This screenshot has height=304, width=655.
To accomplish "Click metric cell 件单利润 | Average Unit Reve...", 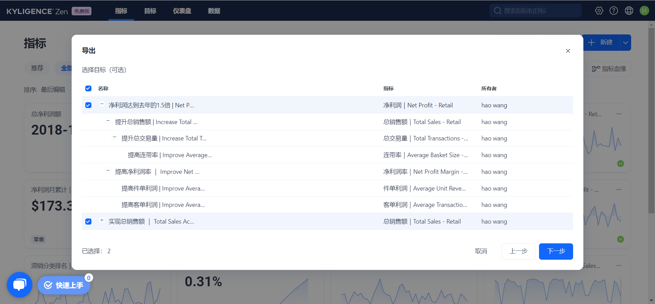I will [424, 188].
